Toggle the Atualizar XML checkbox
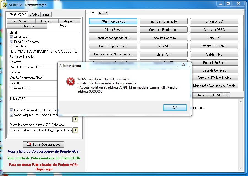 11,37
